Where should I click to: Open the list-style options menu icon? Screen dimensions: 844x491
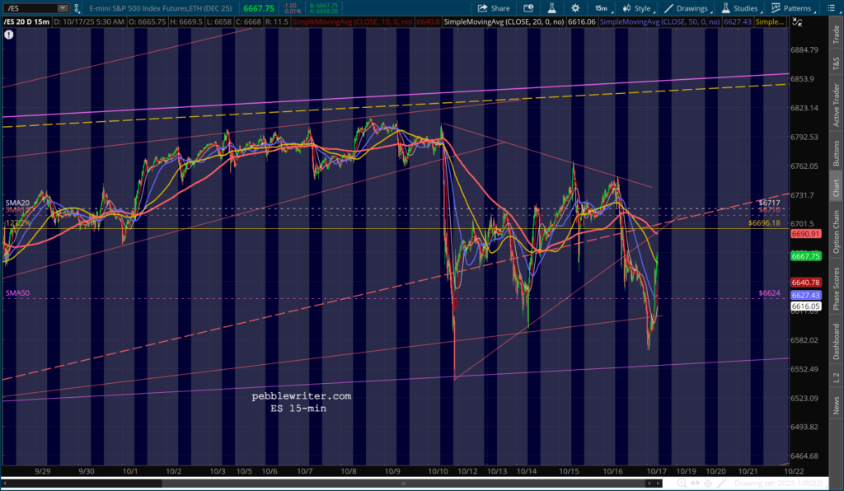pos(830,8)
